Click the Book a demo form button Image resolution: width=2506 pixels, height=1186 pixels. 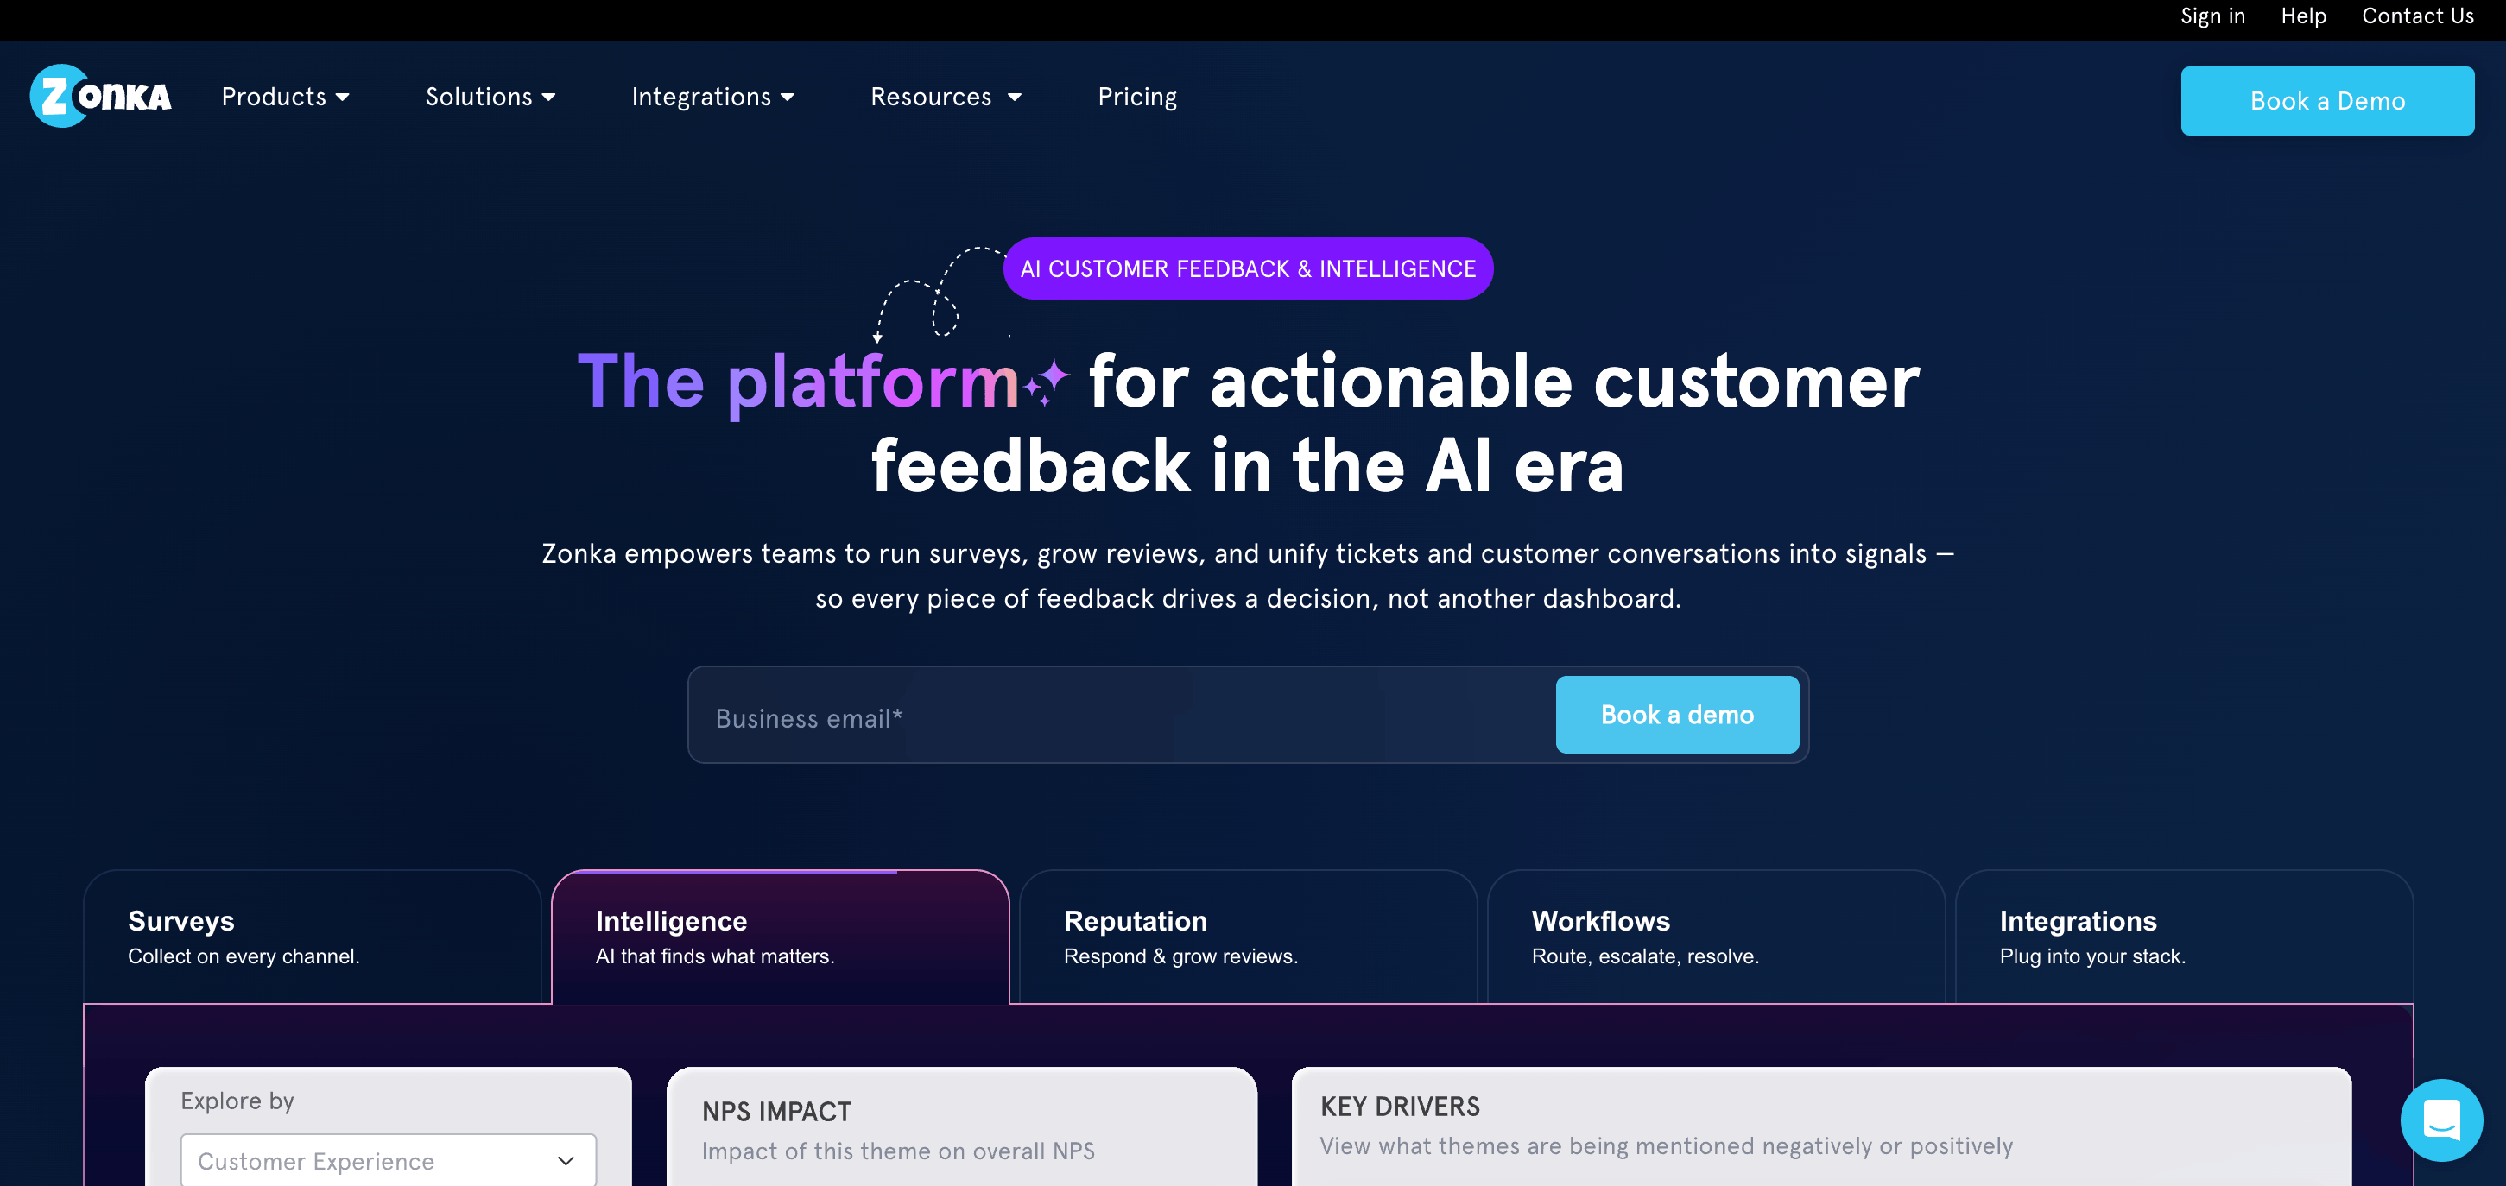[1677, 715]
